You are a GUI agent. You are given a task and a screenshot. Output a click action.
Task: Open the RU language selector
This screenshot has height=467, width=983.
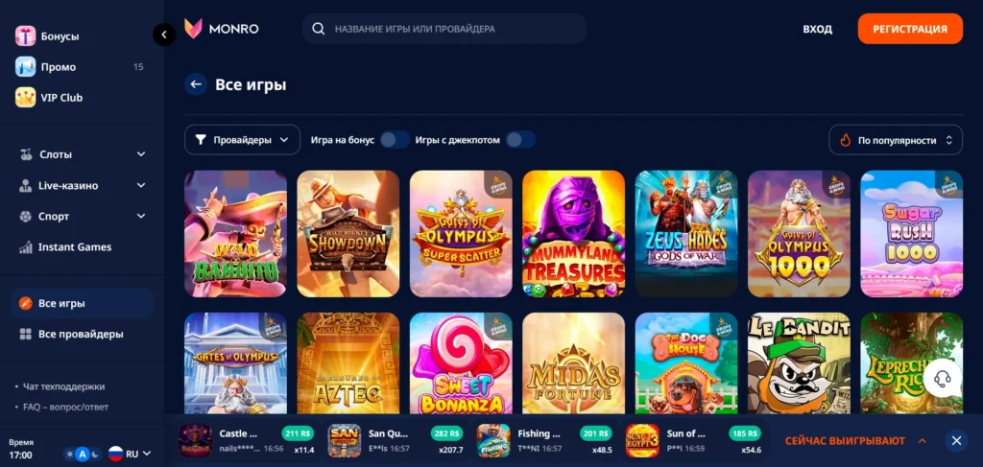point(130,454)
